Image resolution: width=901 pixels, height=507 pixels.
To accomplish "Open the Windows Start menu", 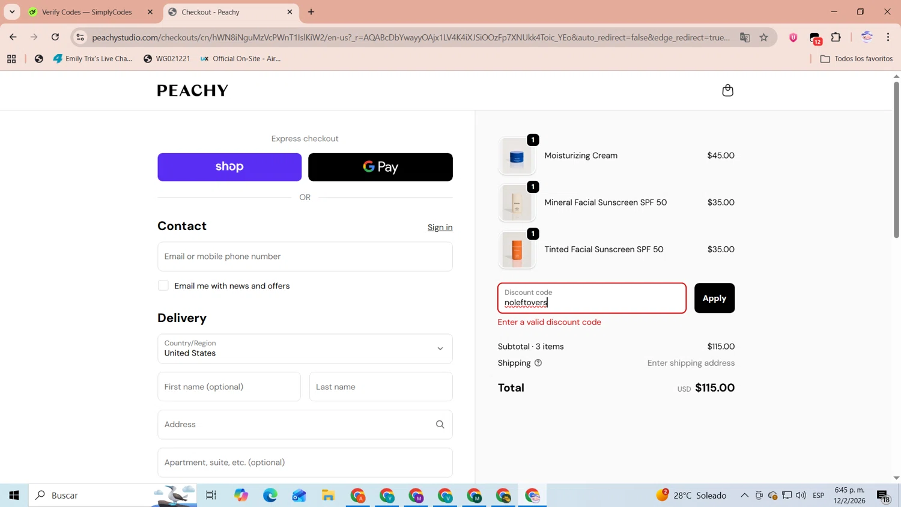I will [14, 496].
